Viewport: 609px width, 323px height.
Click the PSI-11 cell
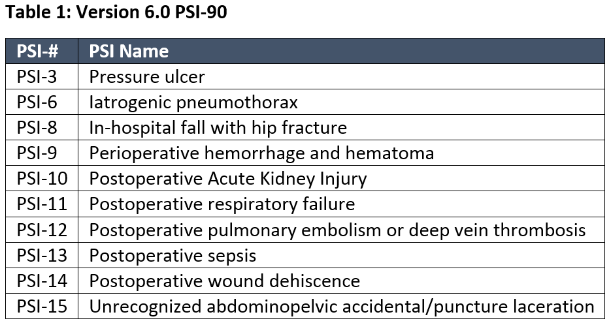pyautogui.click(x=42, y=204)
